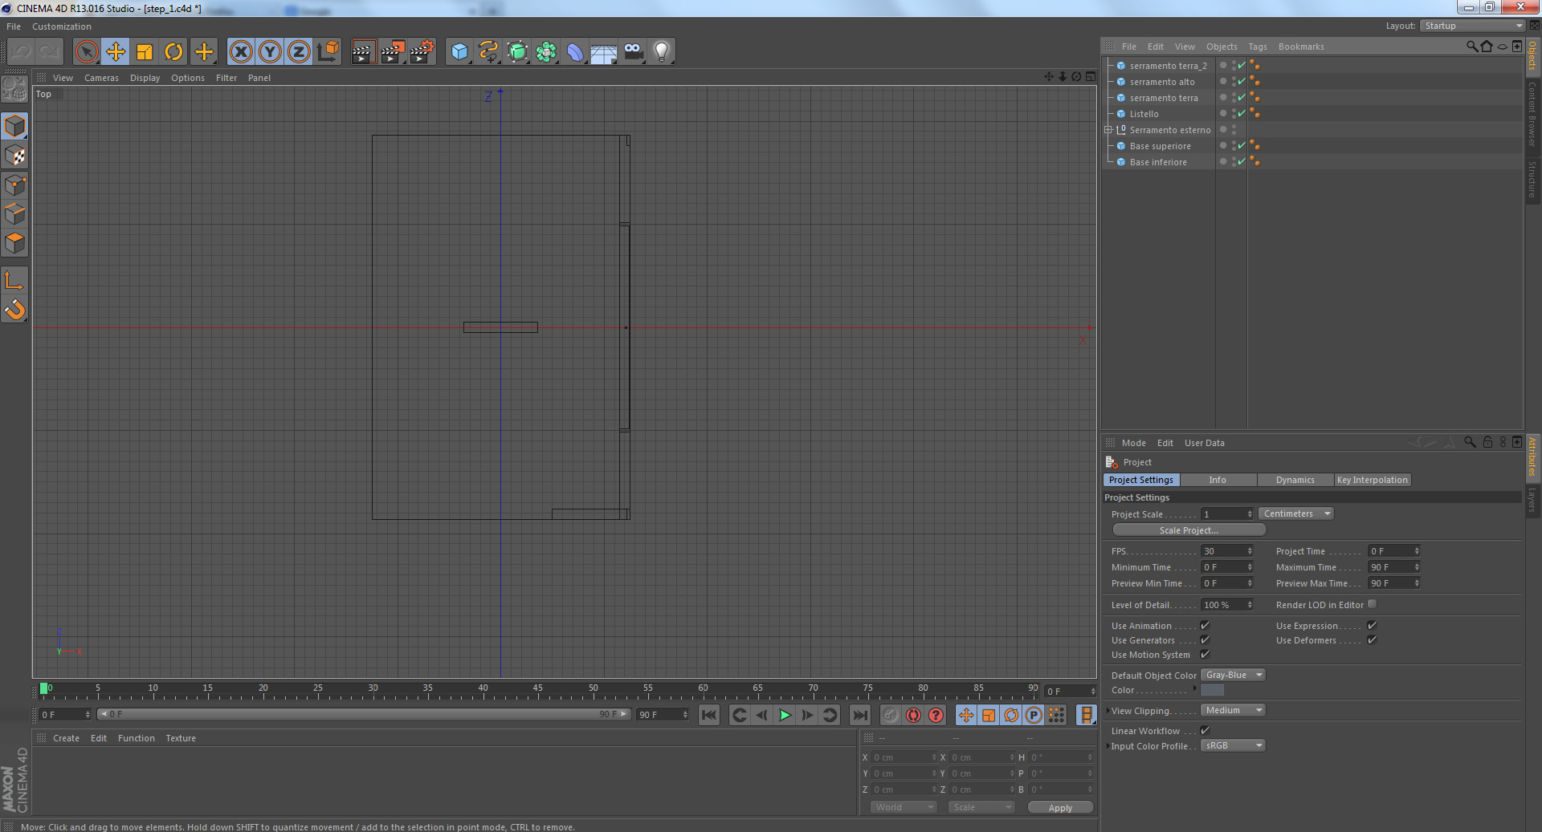Click the Render View clapperboard icon

pyautogui.click(x=363, y=52)
